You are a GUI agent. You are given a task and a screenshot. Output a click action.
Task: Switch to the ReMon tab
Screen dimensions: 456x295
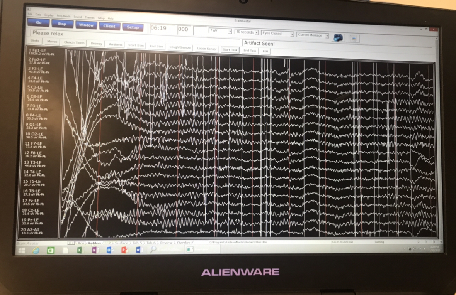[x=94, y=243]
